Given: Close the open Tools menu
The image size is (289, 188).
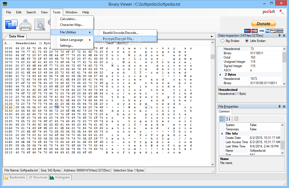Looking at the screenshot, I should [x=56, y=12].
